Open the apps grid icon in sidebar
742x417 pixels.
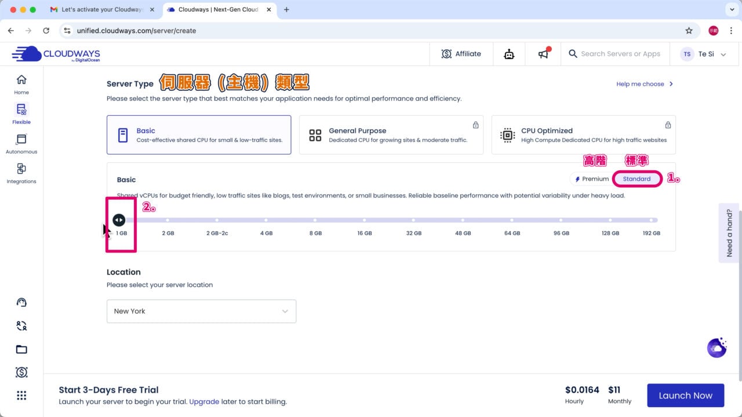pyautogui.click(x=21, y=396)
